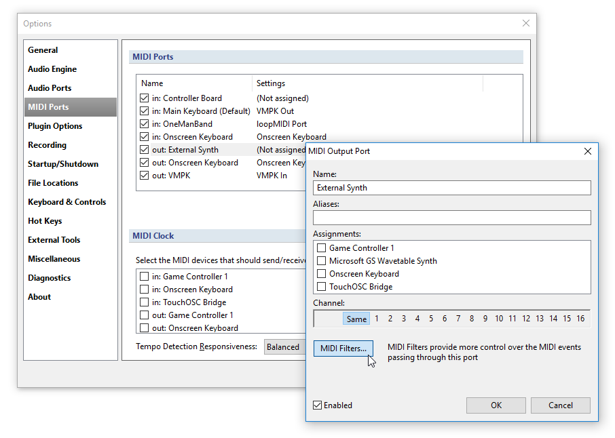
Task: Select channel 8 in the Channel selector
Action: 472,319
